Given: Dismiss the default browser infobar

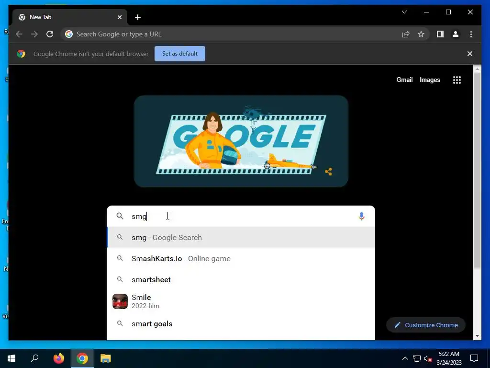Looking at the screenshot, I should [x=470, y=54].
